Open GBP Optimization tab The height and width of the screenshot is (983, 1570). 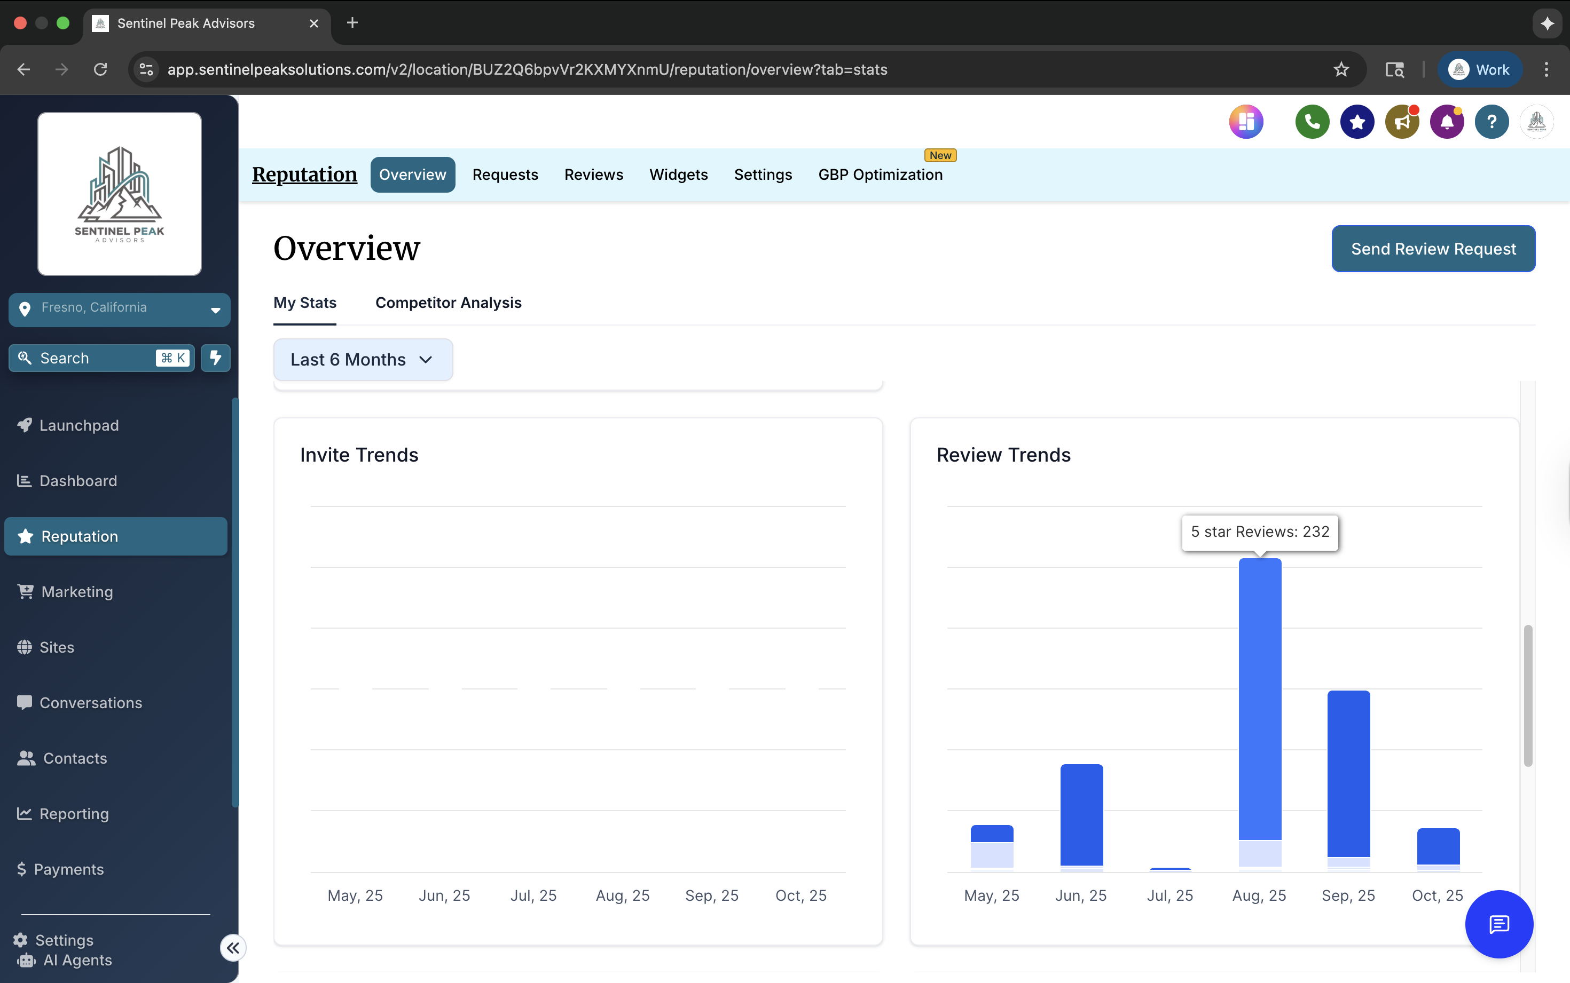click(880, 174)
